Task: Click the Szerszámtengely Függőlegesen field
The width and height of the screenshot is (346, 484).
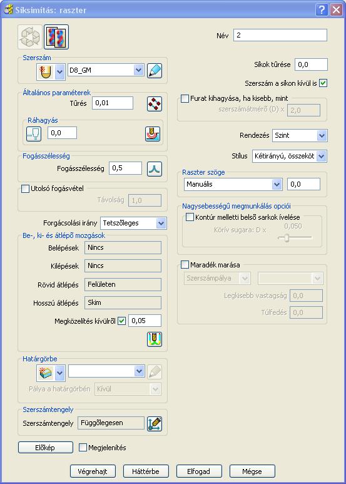Action: point(111,423)
